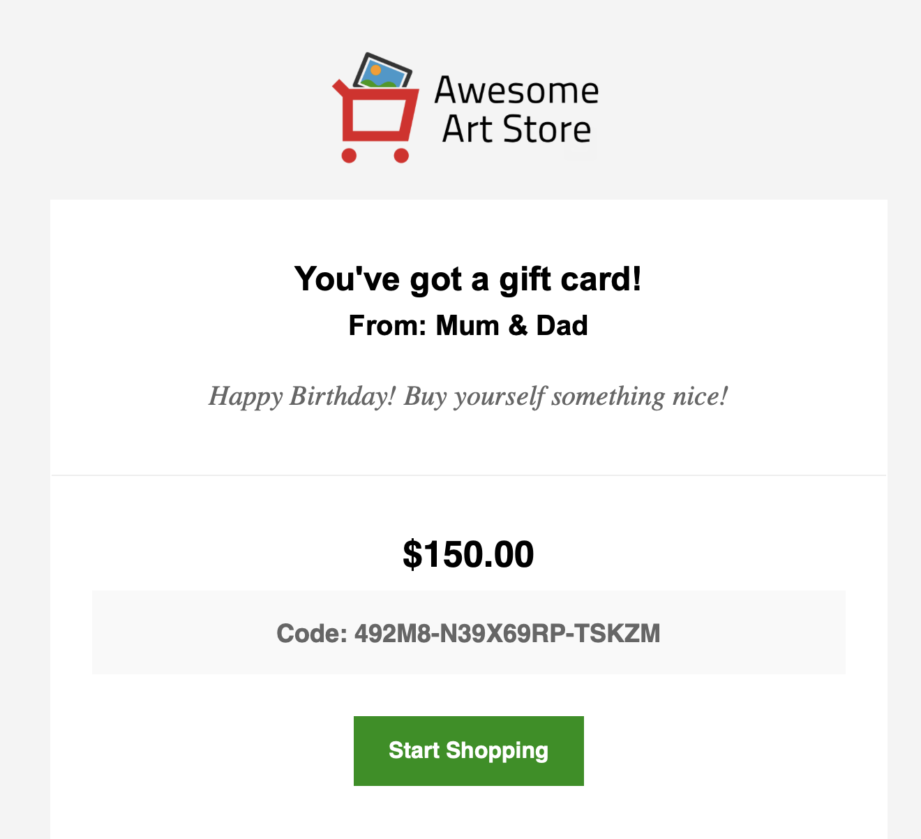Click the cart's right red wheel
921x839 pixels.
point(401,155)
